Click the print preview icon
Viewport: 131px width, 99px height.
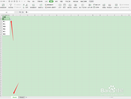click(17, 1)
